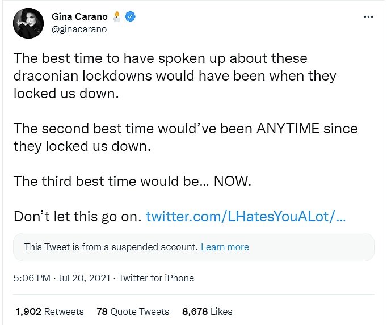Click the candle emoji beside the name
The height and width of the screenshot is (325, 387).
[x=117, y=16]
